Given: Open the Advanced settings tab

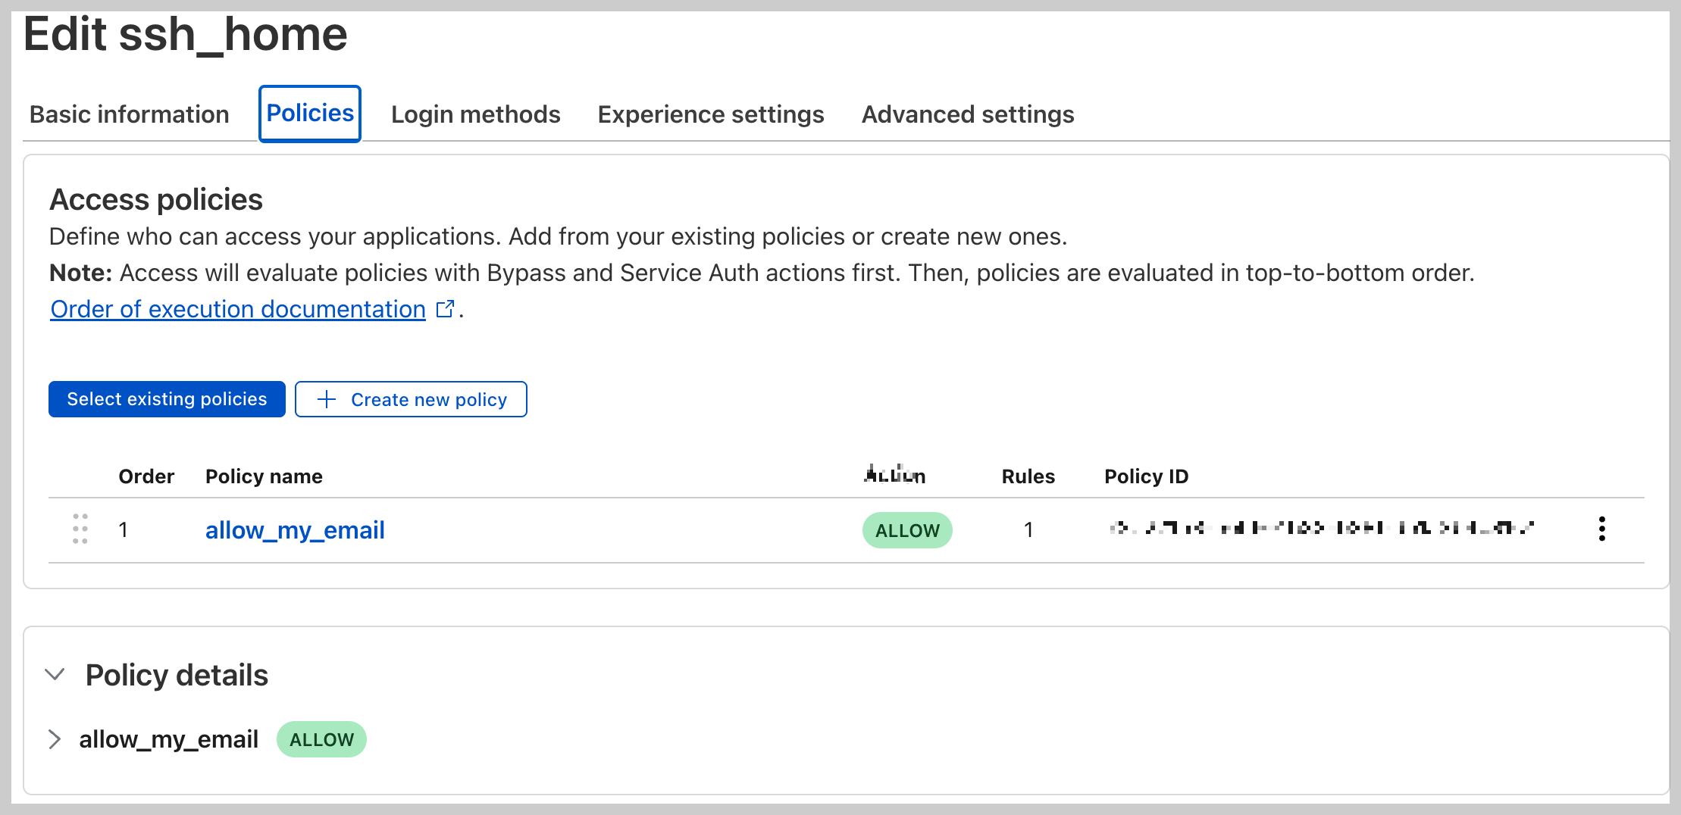Looking at the screenshot, I should click(x=968, y=114).
